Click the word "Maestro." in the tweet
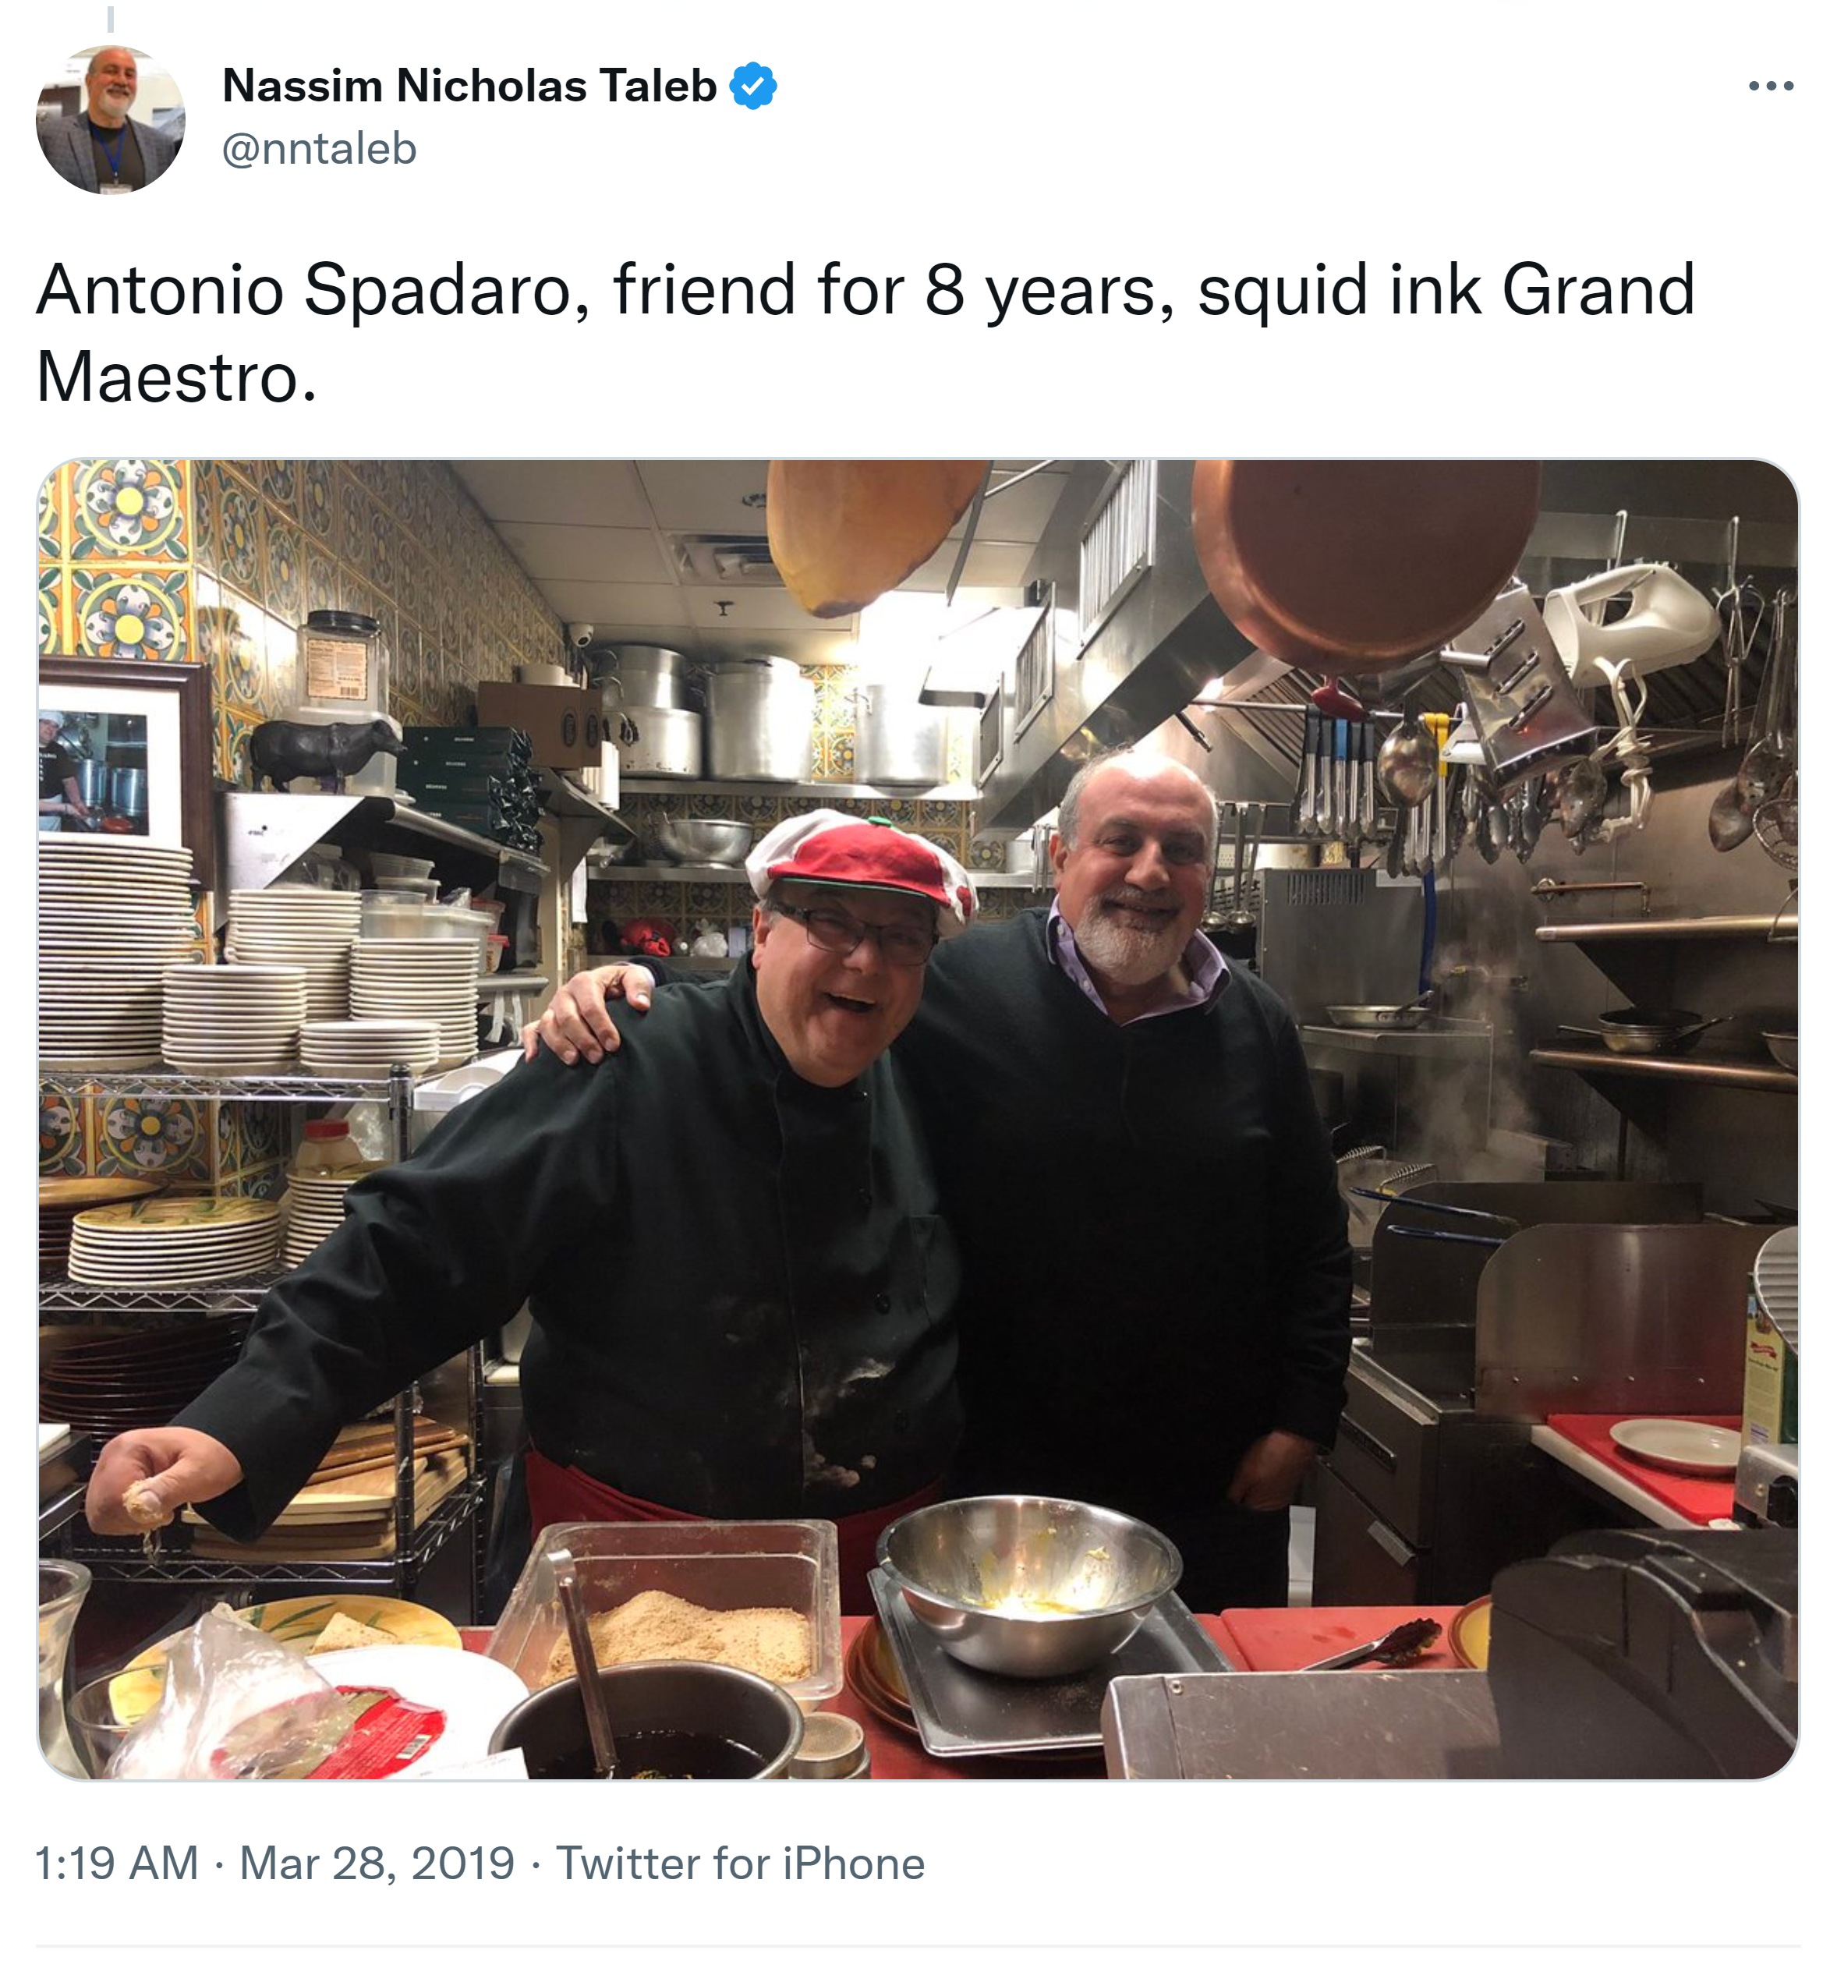 [x=176, y=378]
